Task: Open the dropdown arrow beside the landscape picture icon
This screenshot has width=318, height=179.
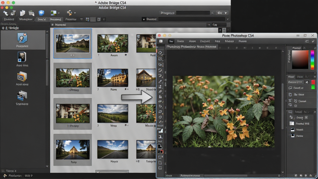Action: click(x=59, y=13)
